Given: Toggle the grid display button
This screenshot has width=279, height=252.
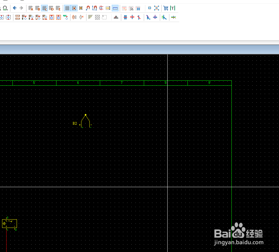Looking at the screenshot, I should (x=67, y=8).
